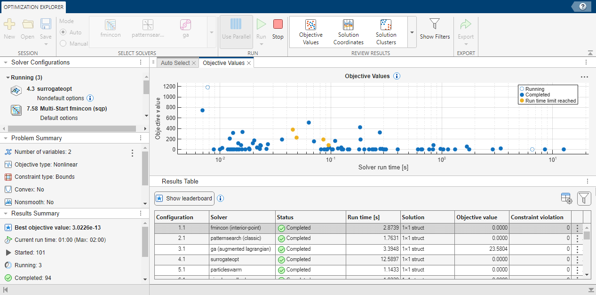Screen dimensions: 596x295
Task: Select the patternsearch solver icon
Action: pos(147,28)
